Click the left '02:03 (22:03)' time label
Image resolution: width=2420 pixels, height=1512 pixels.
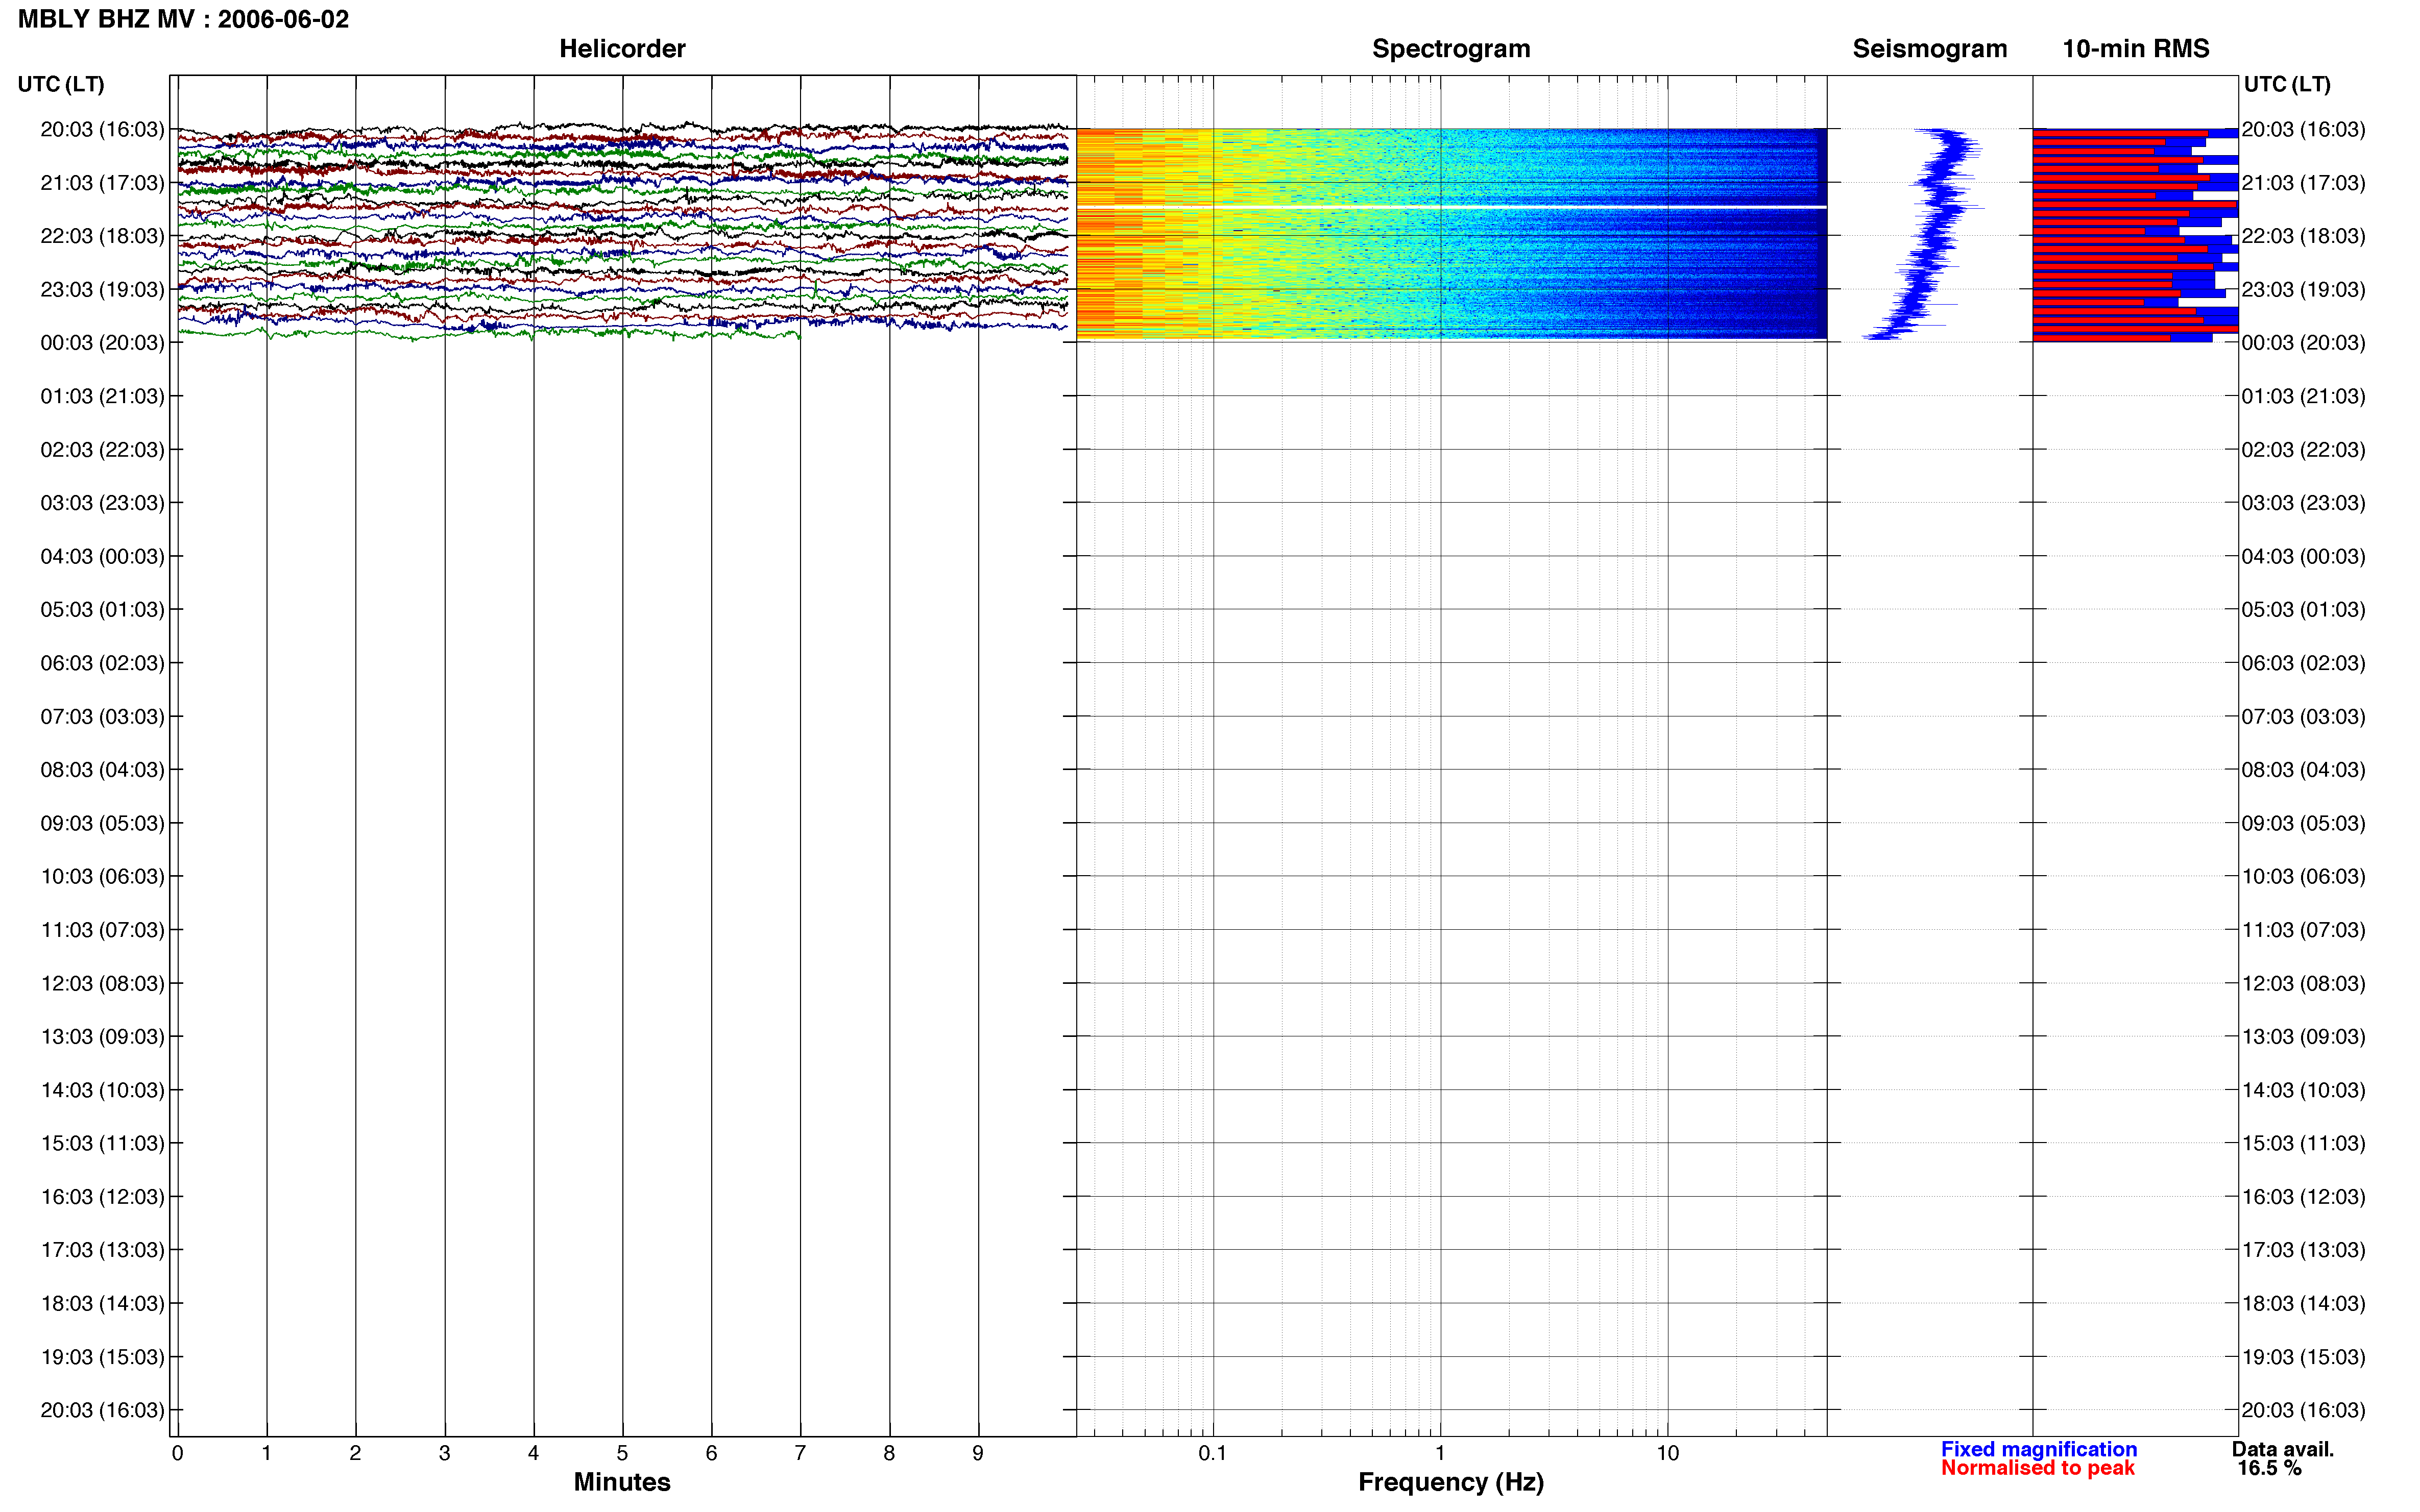pyautogui.click(x=102, y=449)
